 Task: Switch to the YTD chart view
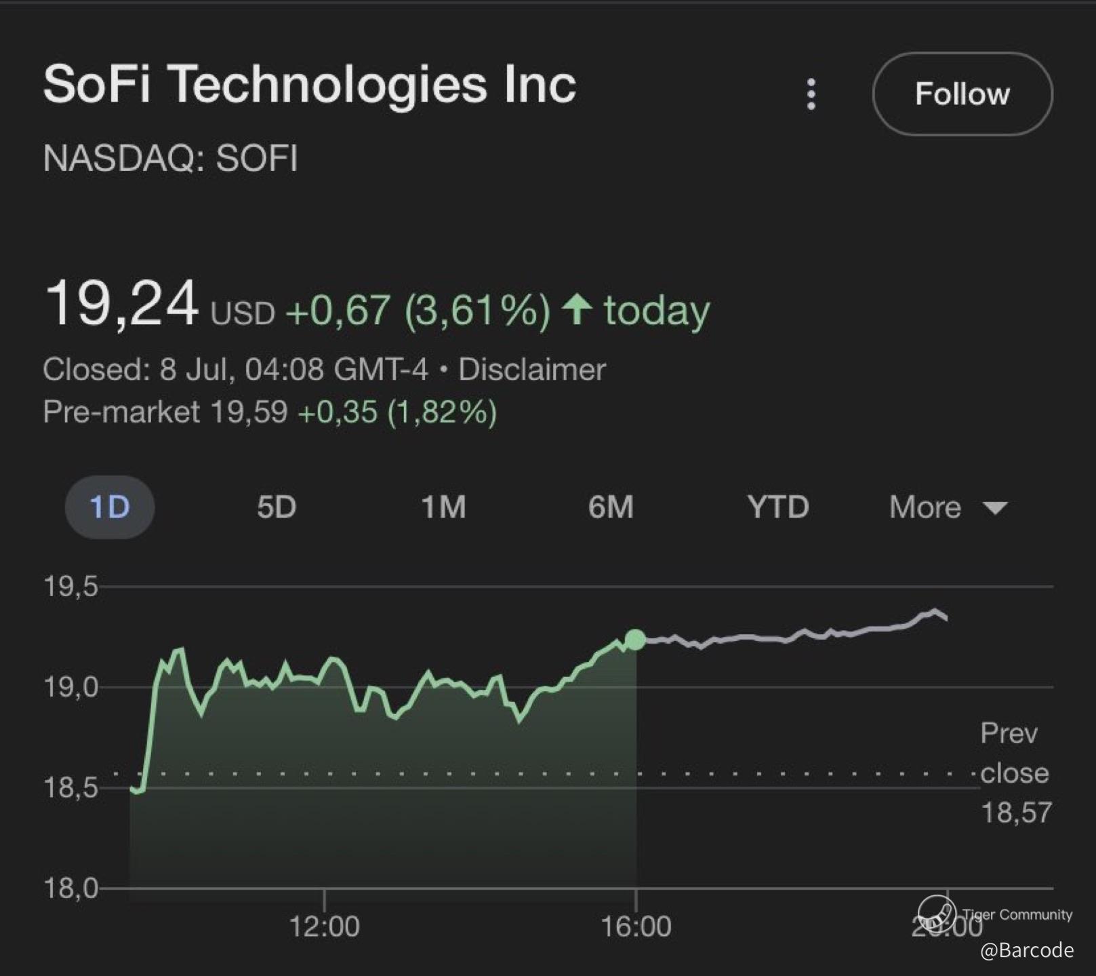(x=778, y=507)
